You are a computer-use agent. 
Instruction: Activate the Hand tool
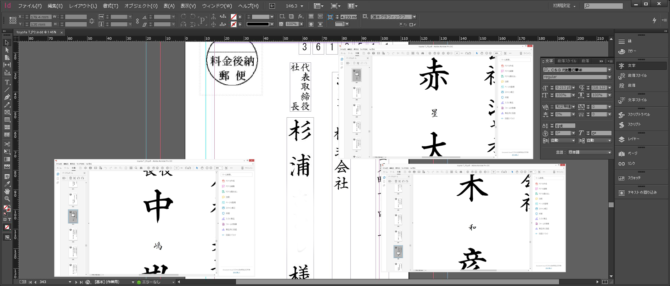tap(7, 191)
